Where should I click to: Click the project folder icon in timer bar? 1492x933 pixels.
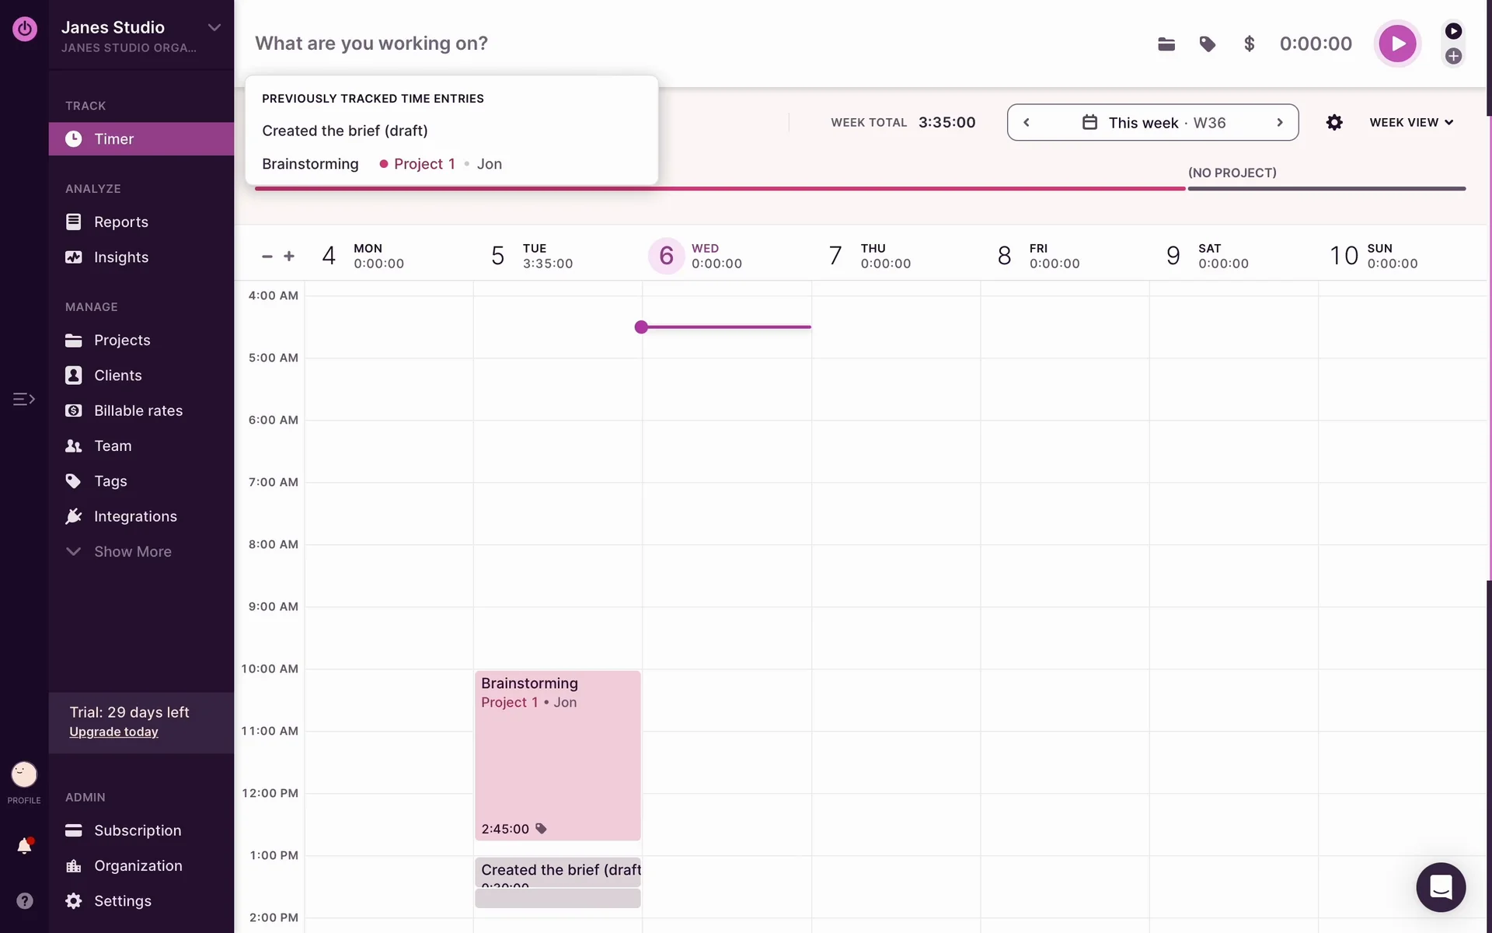point(1166,44)
